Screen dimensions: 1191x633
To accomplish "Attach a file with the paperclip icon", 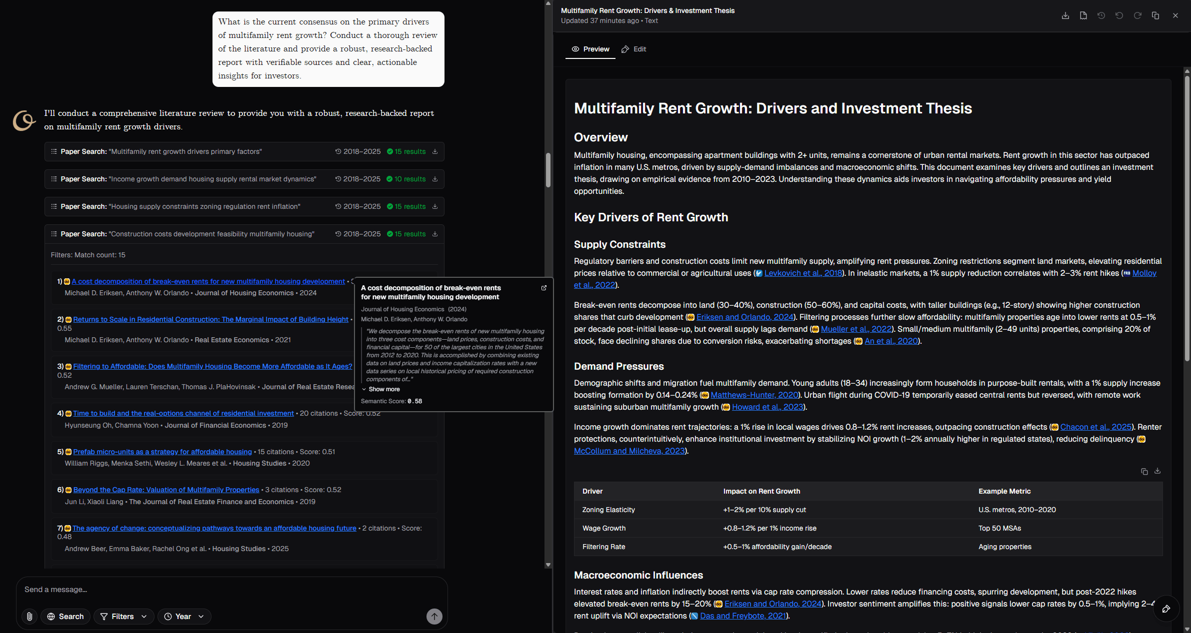I will click(x=29, y=616).
